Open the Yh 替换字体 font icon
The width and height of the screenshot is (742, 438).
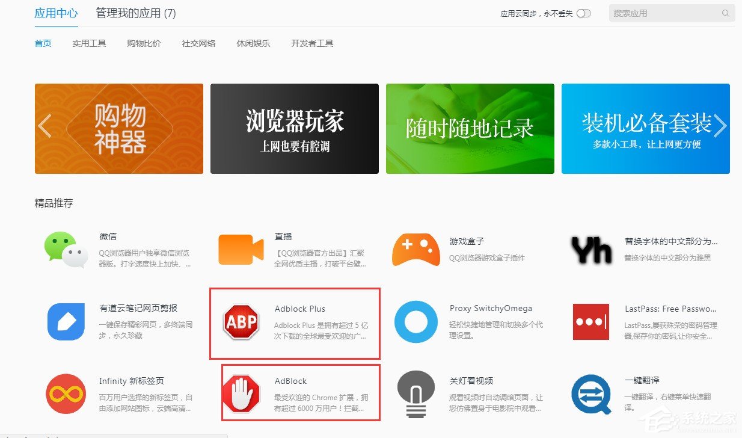point(590,248)
